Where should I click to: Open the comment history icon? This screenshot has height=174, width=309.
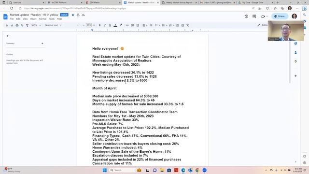click(x=254, y=16)
